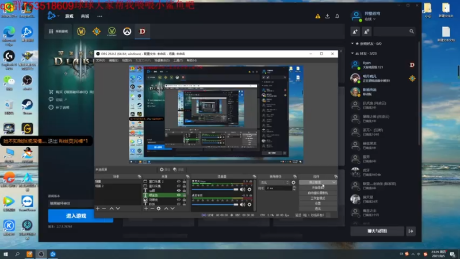Open the OBS Studio desktop shortcut
The height and width of the screenshot is (259, 460).
[27, 82]
